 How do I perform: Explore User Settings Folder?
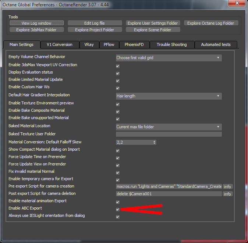pos(153,23)
